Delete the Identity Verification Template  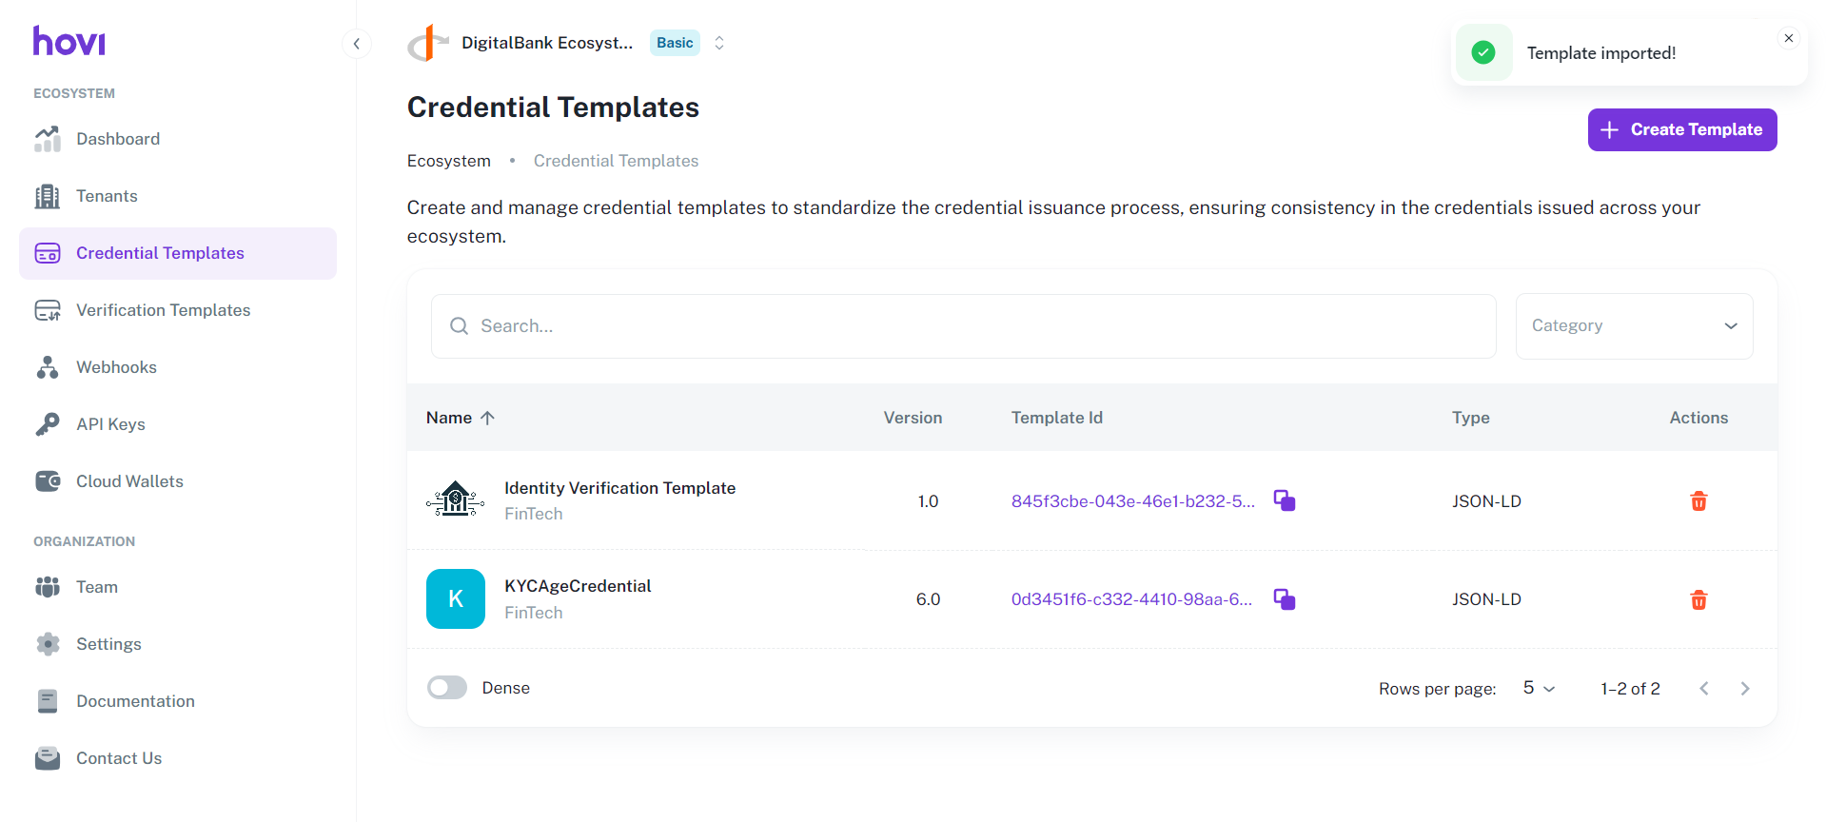pos(1698,501)
